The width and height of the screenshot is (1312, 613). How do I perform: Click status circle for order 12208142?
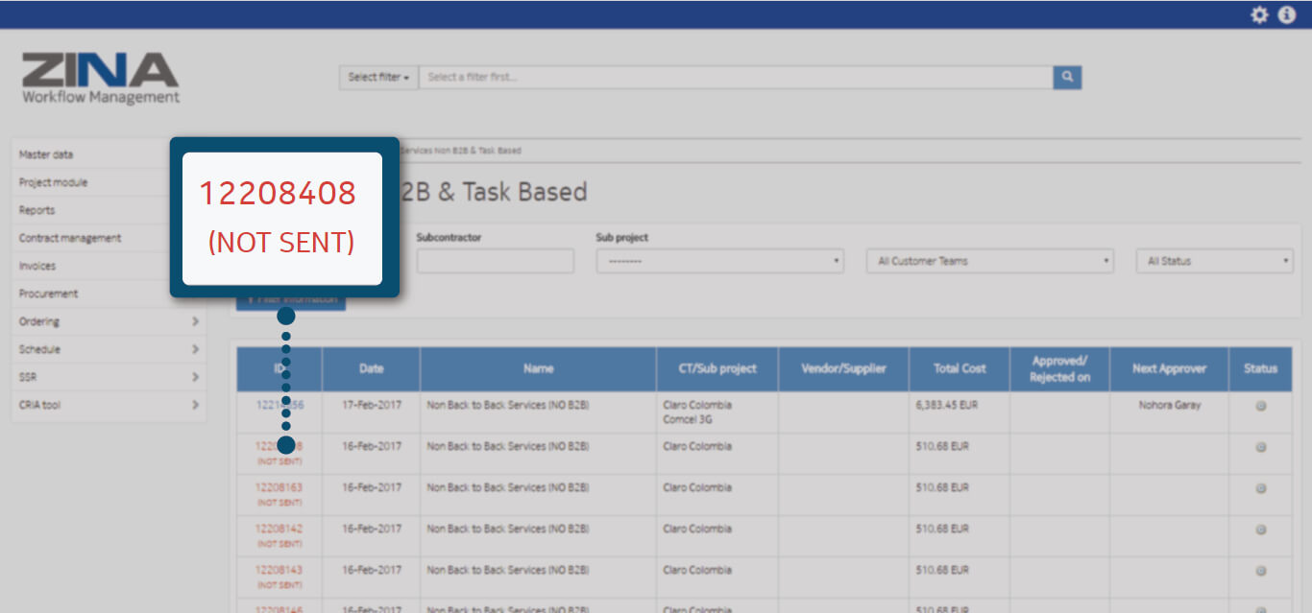1261,530
